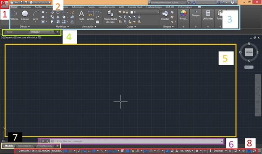This screenshot has height=154, width=262.
Task: Expand the Anotación panel dropdown
Action: [89, 26]
